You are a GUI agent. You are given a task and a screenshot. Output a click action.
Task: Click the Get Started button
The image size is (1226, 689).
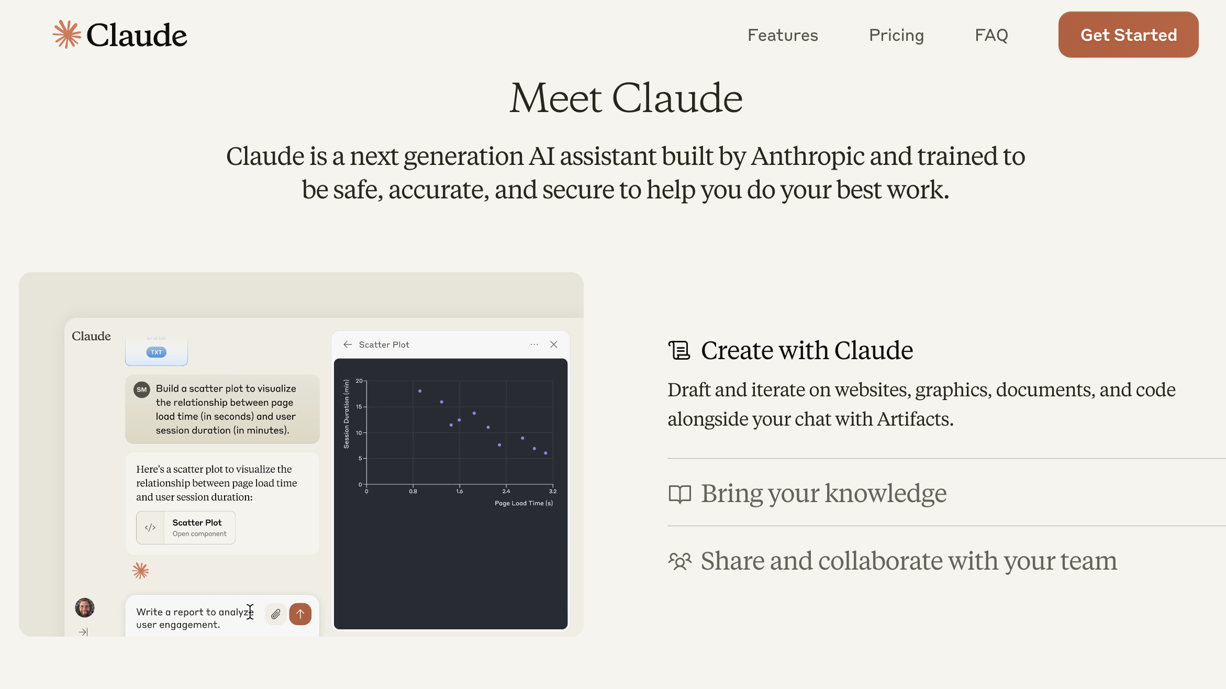1128,35
